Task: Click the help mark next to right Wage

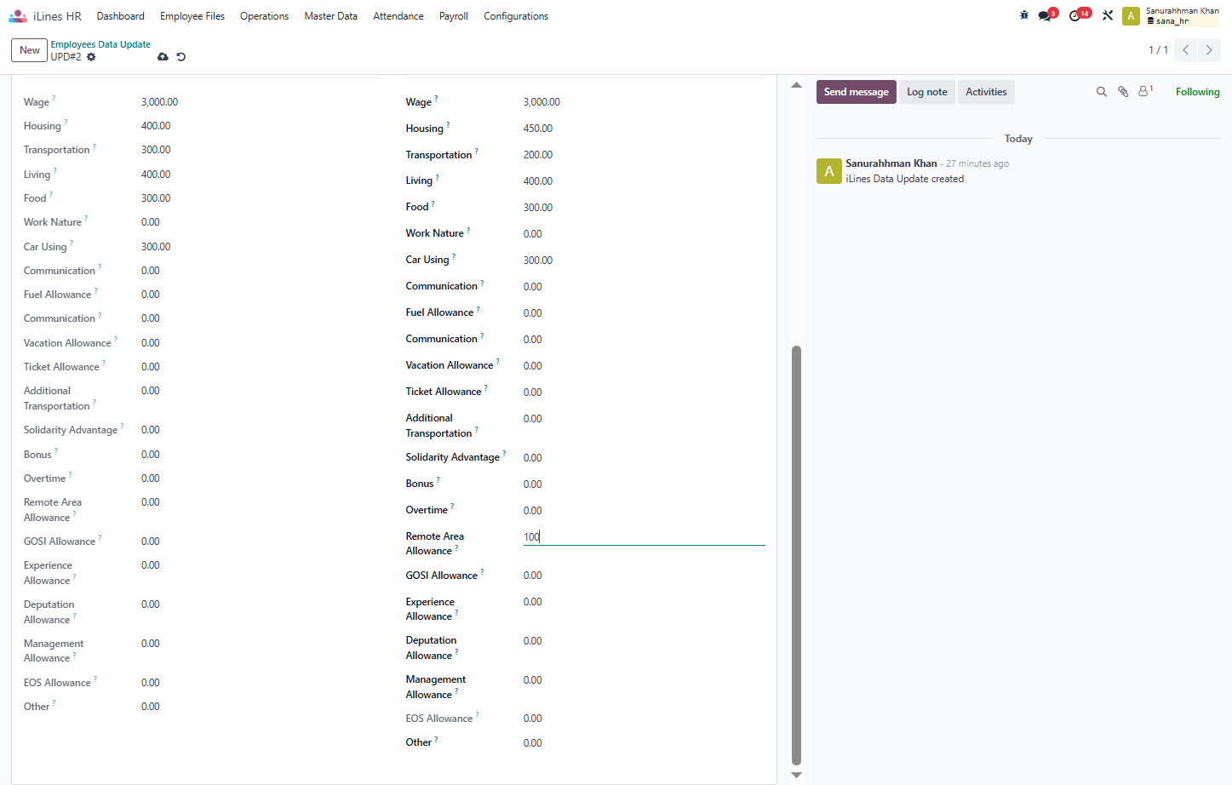Action: coord(436,98)
